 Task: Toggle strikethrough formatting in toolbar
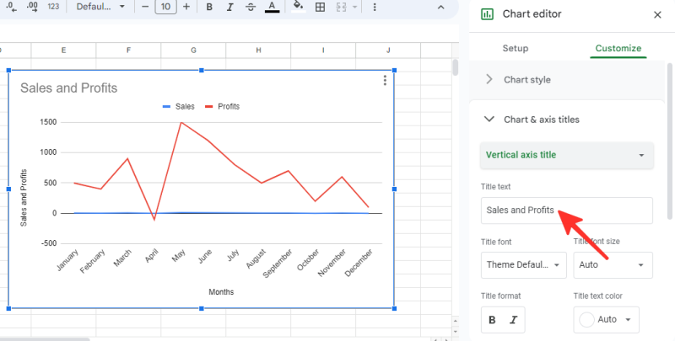click(x=250, y=7)
